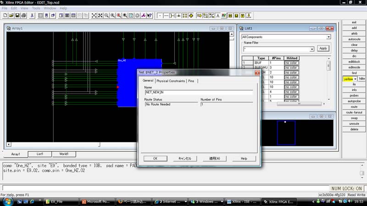
Task: Select the General tab in properties dialog
Action: [x=148, y=81]
